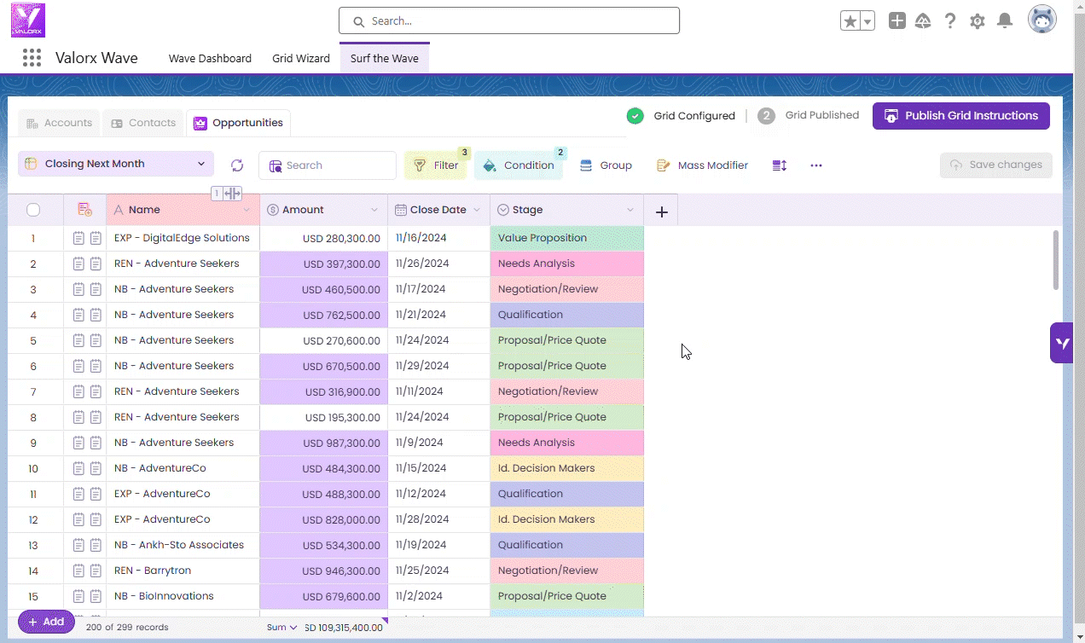Expand the Amount column header menu
Screen dimensions: 1085x643
(374, 210)
